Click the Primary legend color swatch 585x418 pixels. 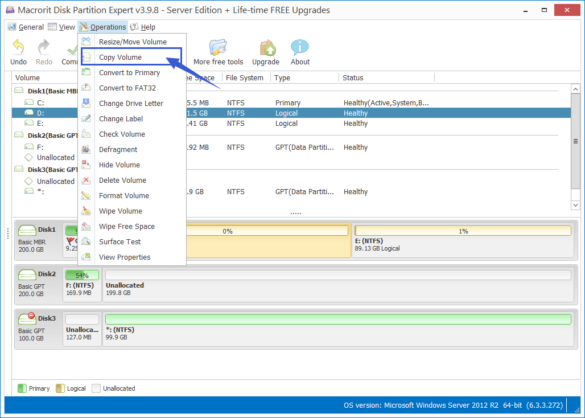tap(22, 388)
